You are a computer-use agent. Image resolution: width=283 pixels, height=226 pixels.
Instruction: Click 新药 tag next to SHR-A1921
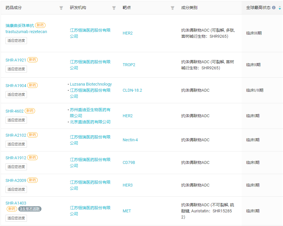coord(32,60)
